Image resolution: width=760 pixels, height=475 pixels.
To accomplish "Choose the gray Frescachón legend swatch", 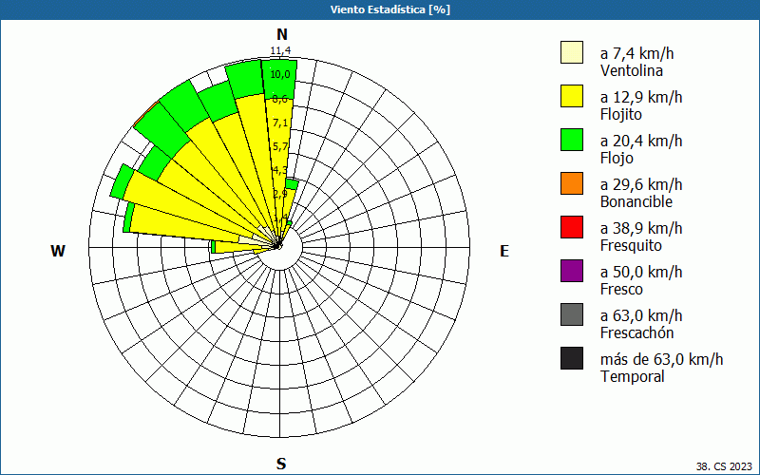I will click(x=572, y=314).
